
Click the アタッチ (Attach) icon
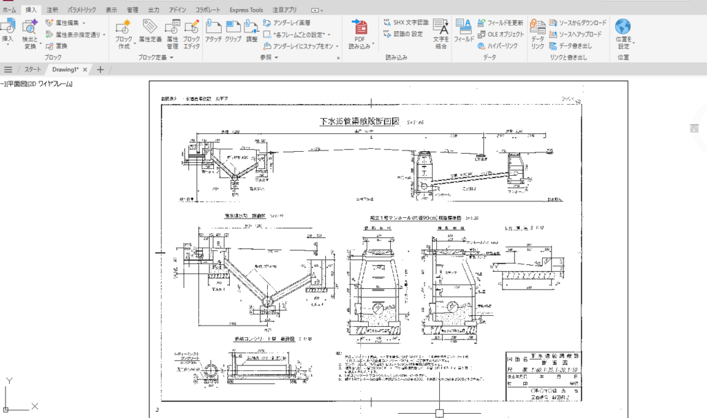click(x=213, y=27)
